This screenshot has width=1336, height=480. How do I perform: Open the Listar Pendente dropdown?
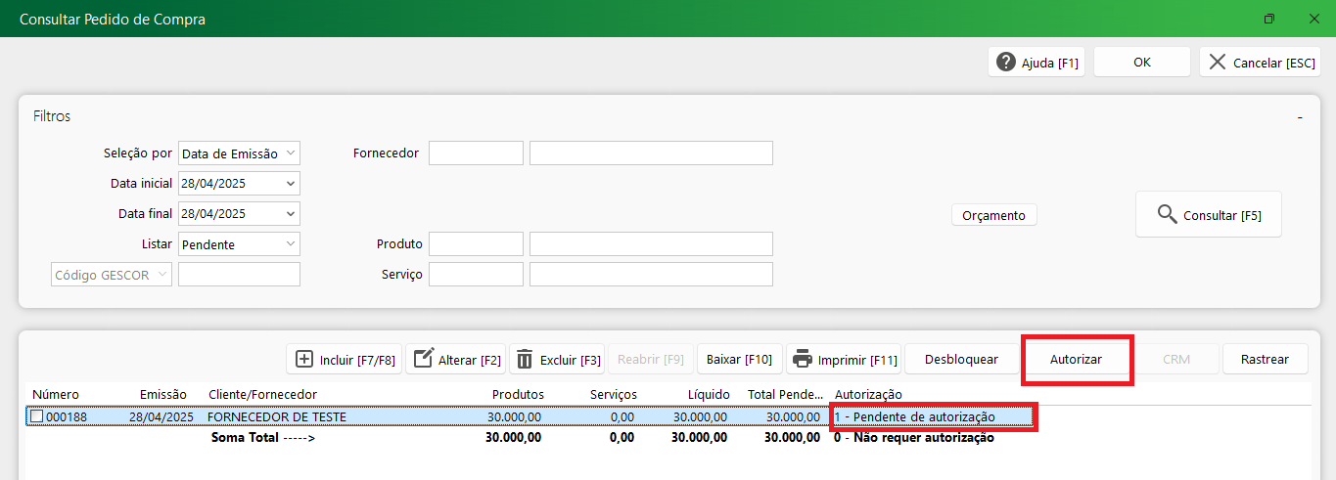tap(291, 243)
